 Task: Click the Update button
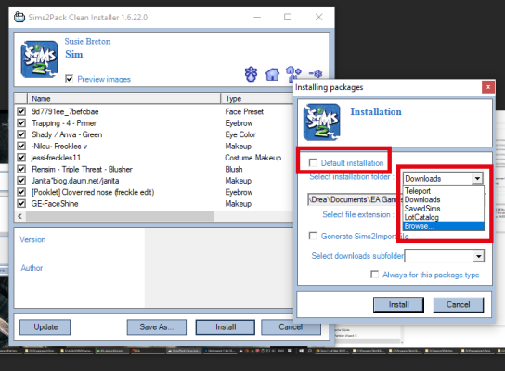click(45, 327)
